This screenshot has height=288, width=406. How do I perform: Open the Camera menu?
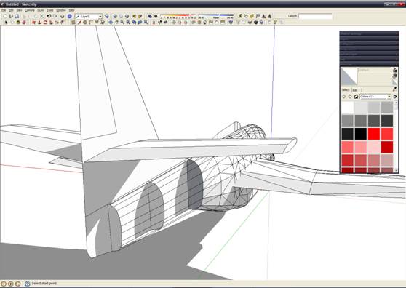pos(30,10)
